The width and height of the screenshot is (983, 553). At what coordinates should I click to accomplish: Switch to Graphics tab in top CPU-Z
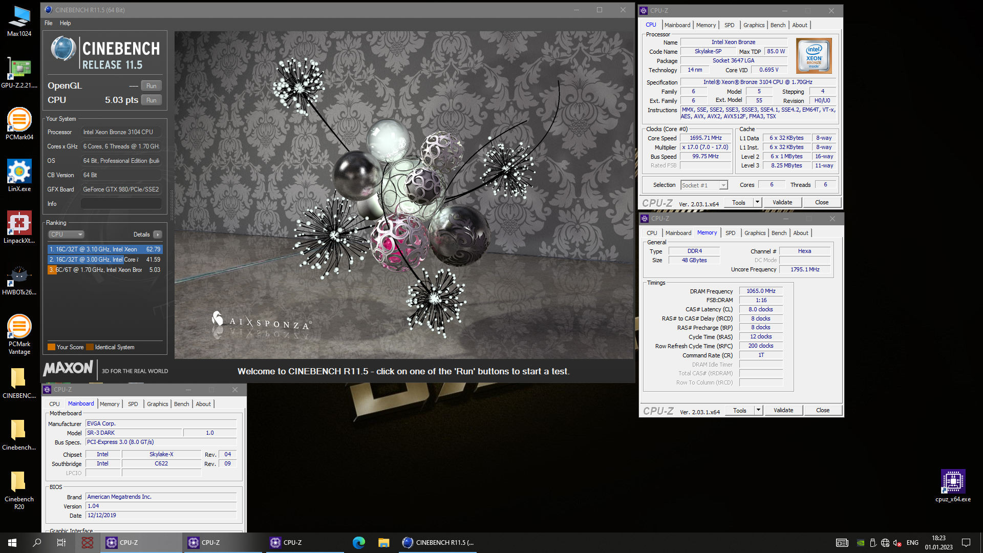pos(754,25)
